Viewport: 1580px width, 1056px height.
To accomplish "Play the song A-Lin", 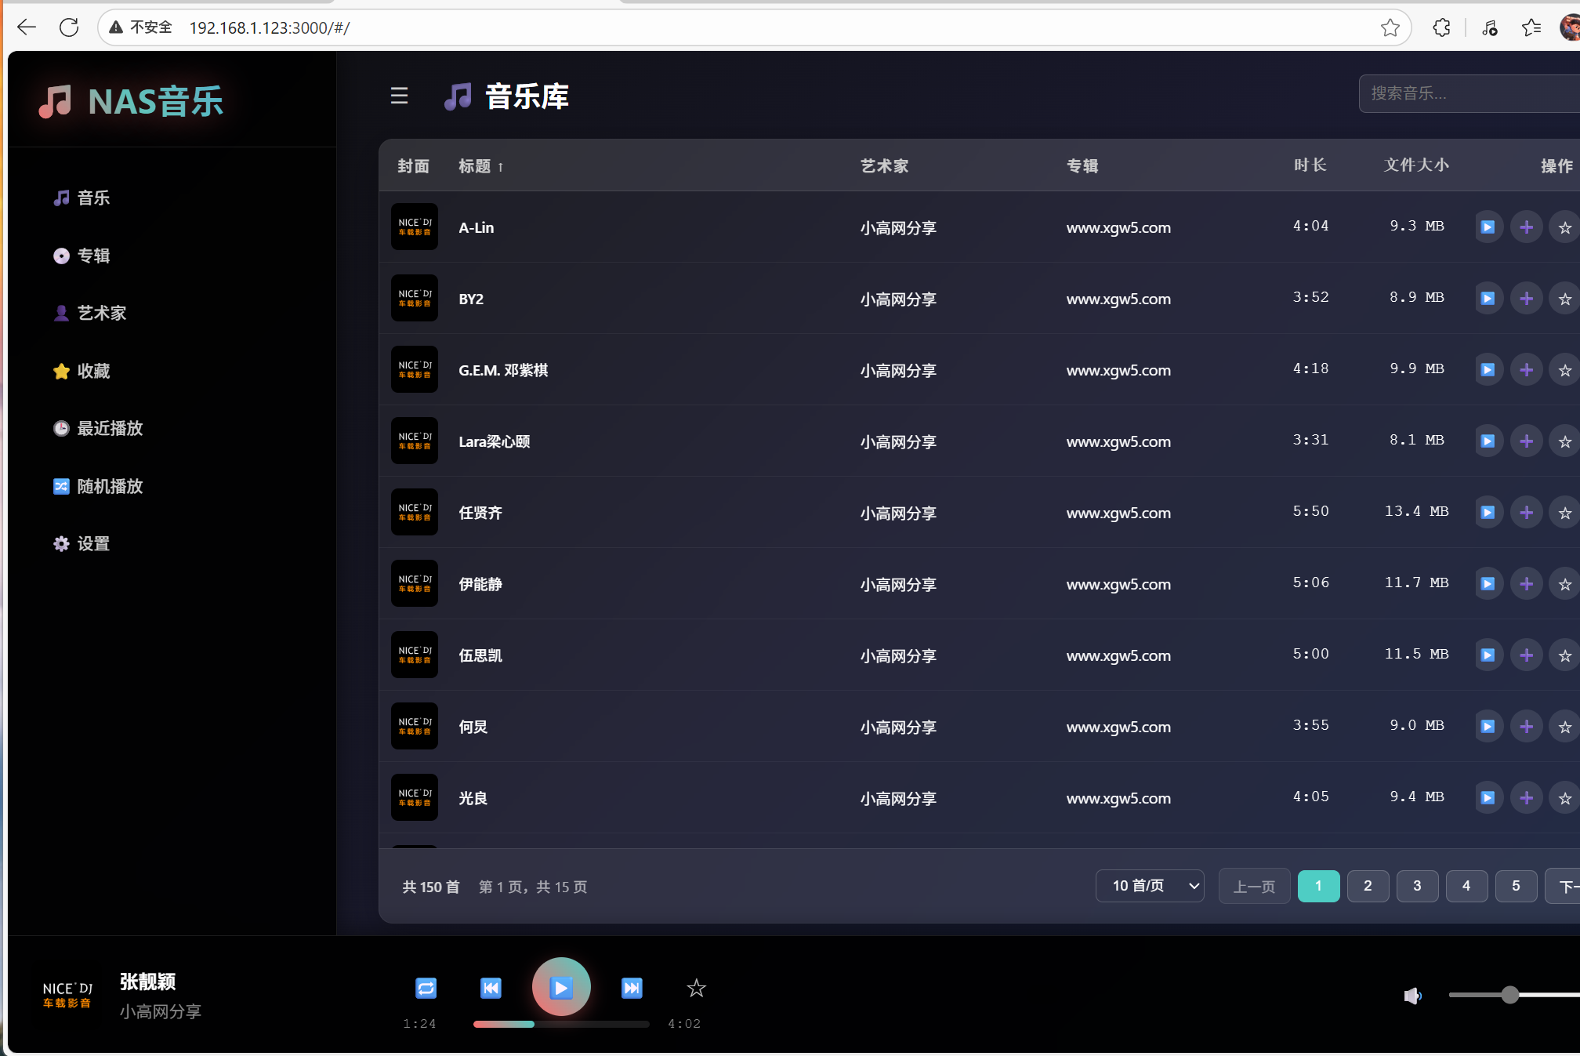I will [x=1488, y=227].
